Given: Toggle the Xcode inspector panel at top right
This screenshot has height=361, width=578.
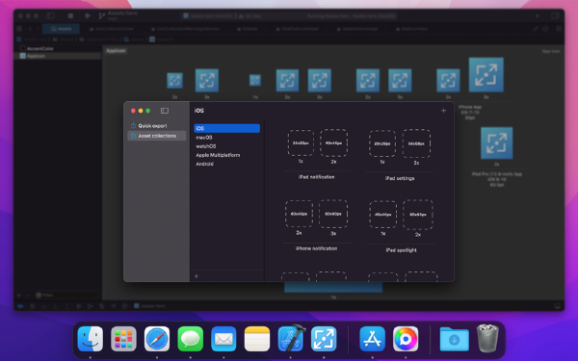Looking at the screenshot, I should [555, 15].
